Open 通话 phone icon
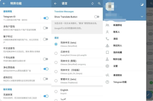Screen dimensions: 153x101 [x=107, y=39]
